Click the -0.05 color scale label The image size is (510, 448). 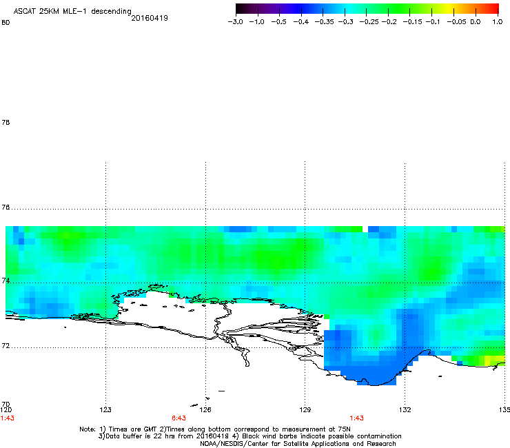(457, 22)
